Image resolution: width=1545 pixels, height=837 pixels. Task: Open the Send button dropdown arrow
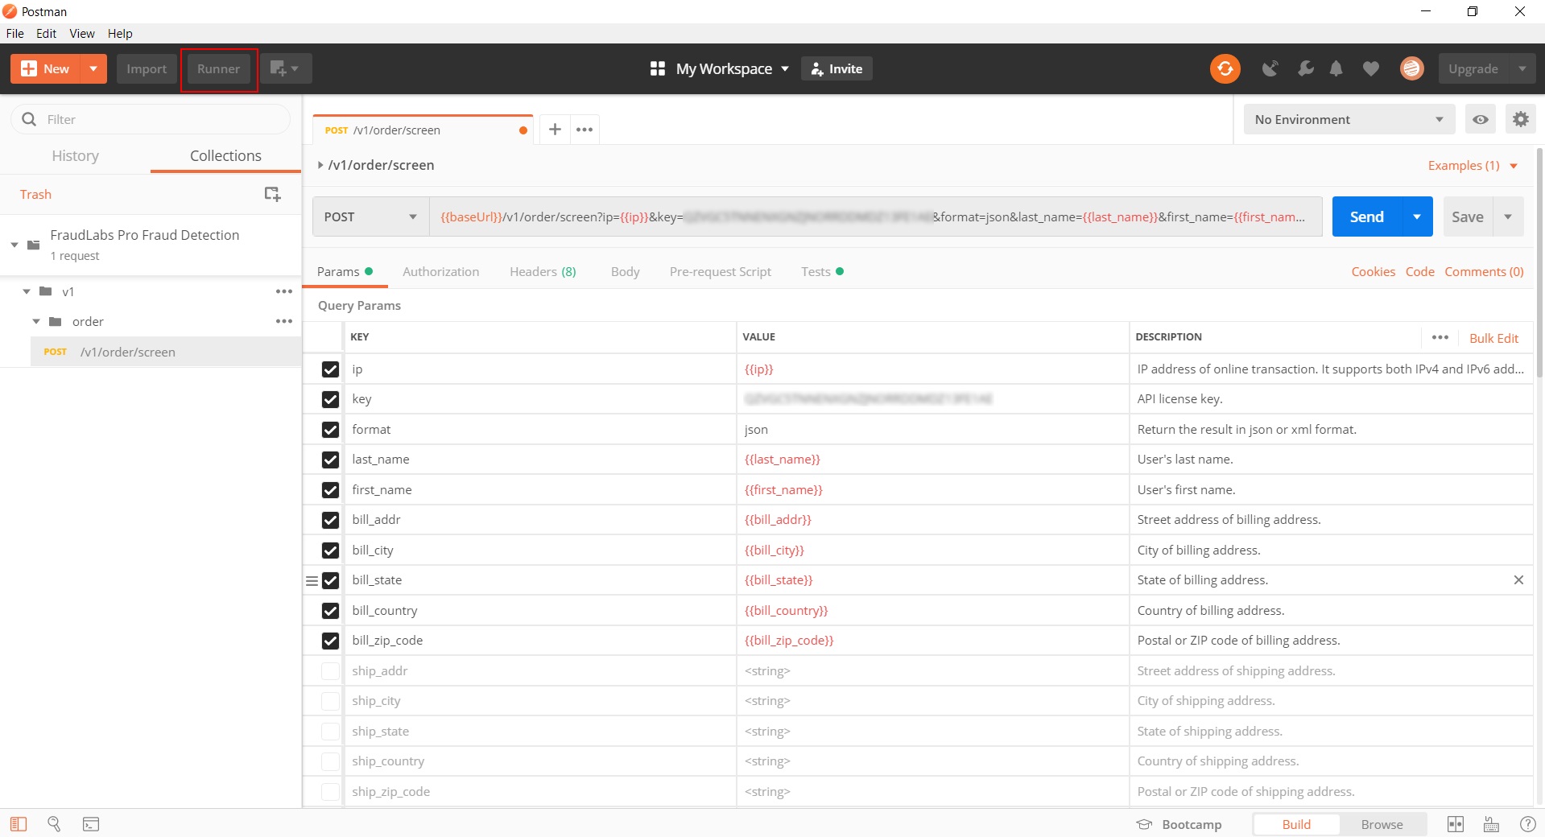[1416, 216]
